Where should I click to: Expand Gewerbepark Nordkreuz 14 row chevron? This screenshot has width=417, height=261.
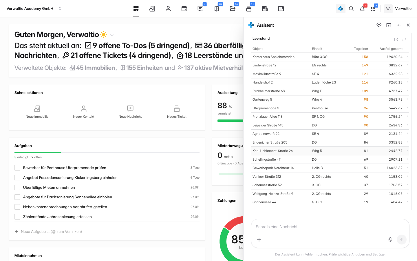(x=407, y=168)
